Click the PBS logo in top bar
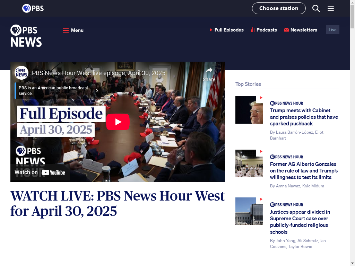The image size is (355, 266). coord(33,8)
